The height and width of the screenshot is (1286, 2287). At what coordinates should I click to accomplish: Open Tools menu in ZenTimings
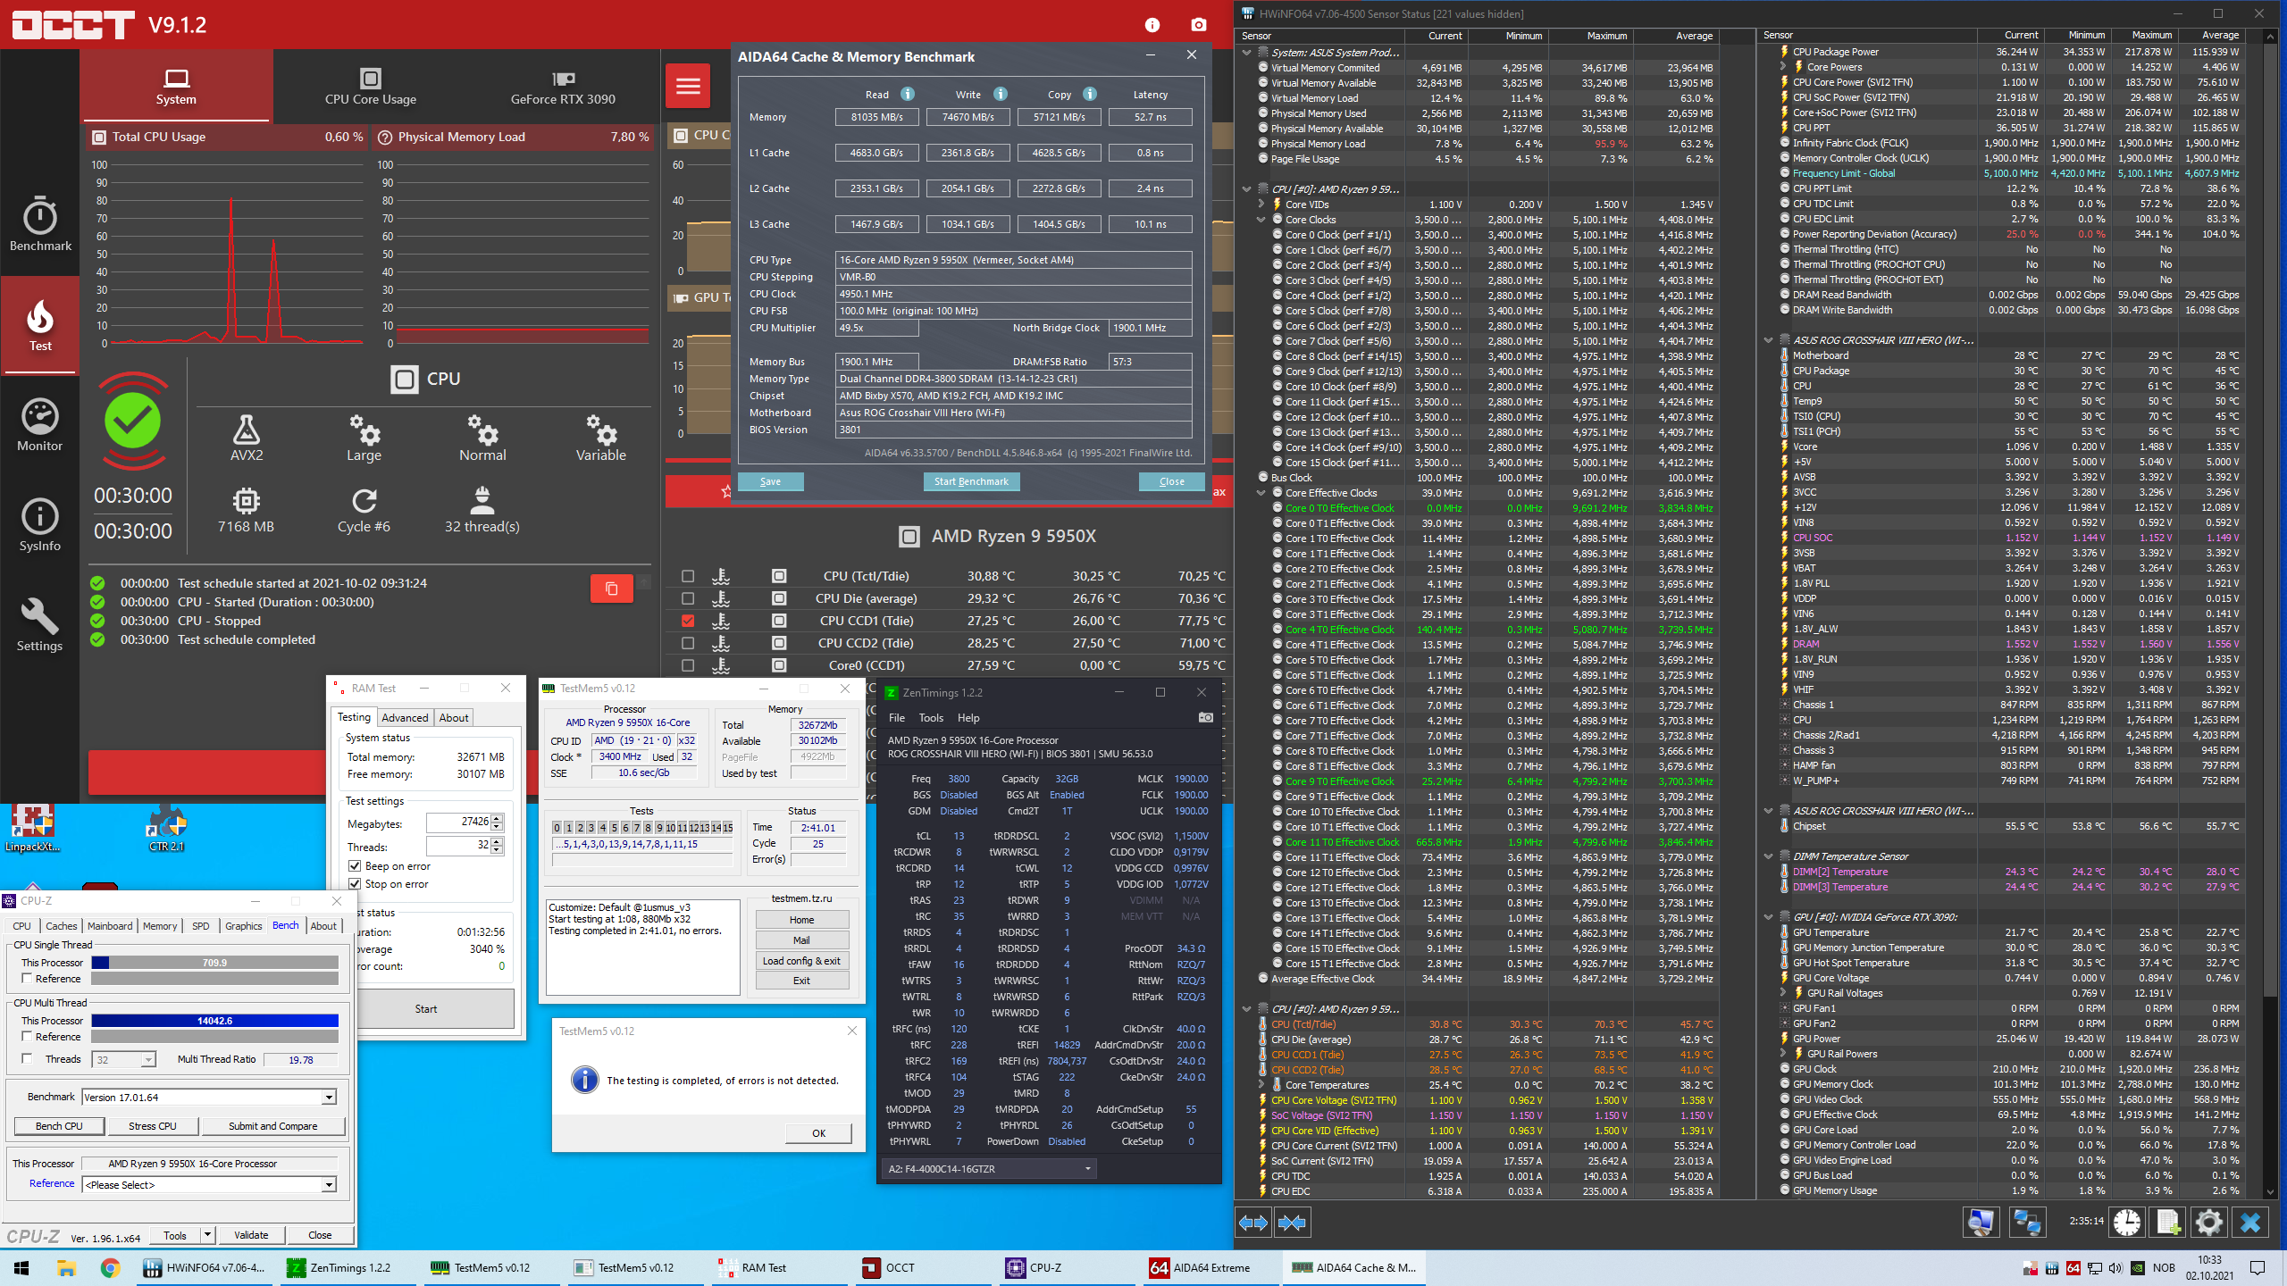click(x=931, y=718)
